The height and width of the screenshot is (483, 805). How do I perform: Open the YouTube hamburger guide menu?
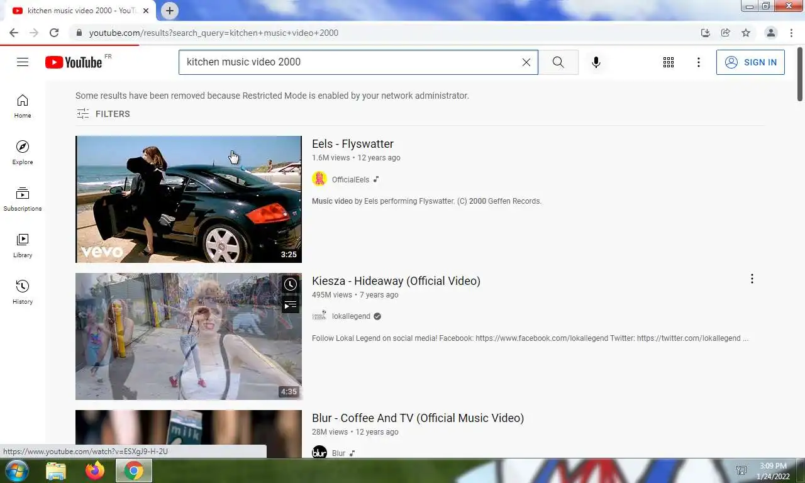[x=23, y=62]
